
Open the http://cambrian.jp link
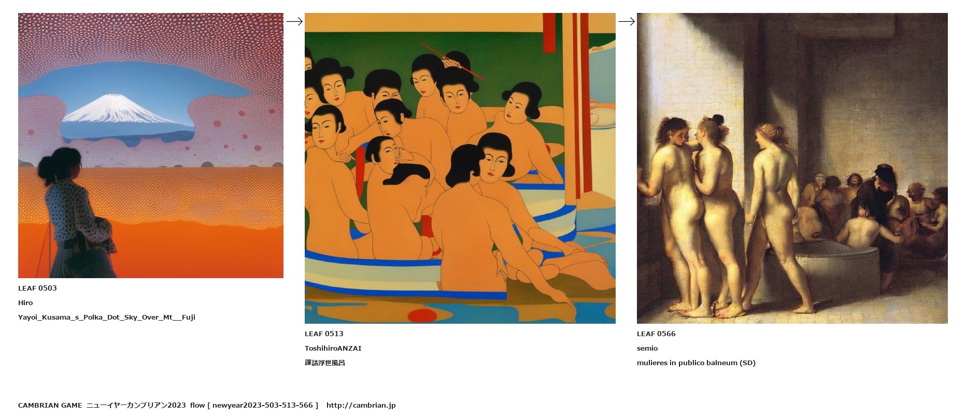361,405
